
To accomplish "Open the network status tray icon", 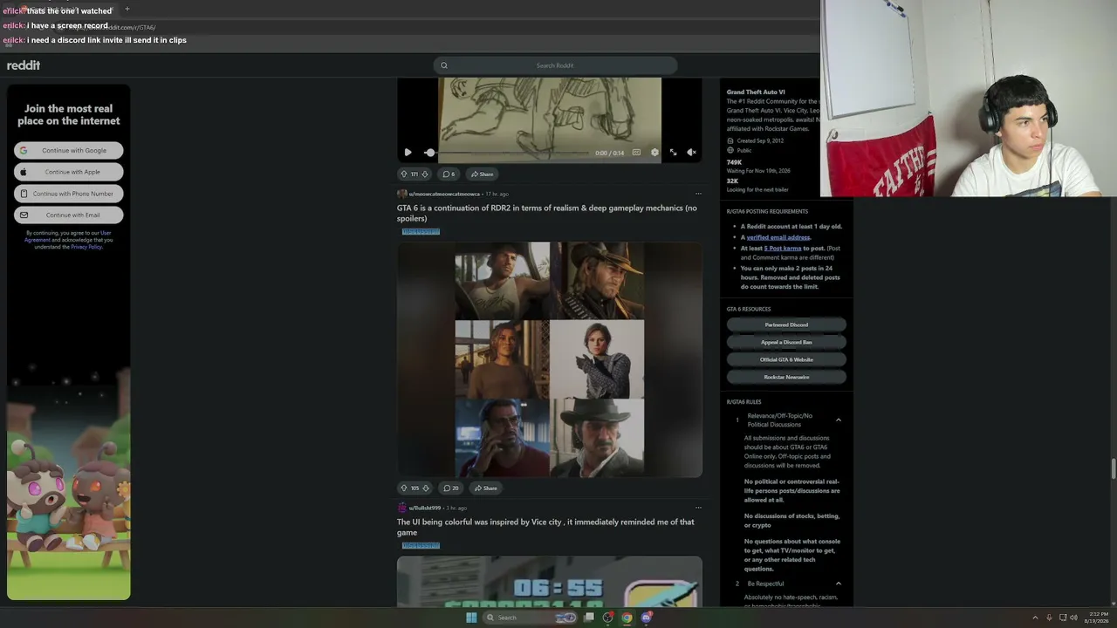I will [1063, 618].
